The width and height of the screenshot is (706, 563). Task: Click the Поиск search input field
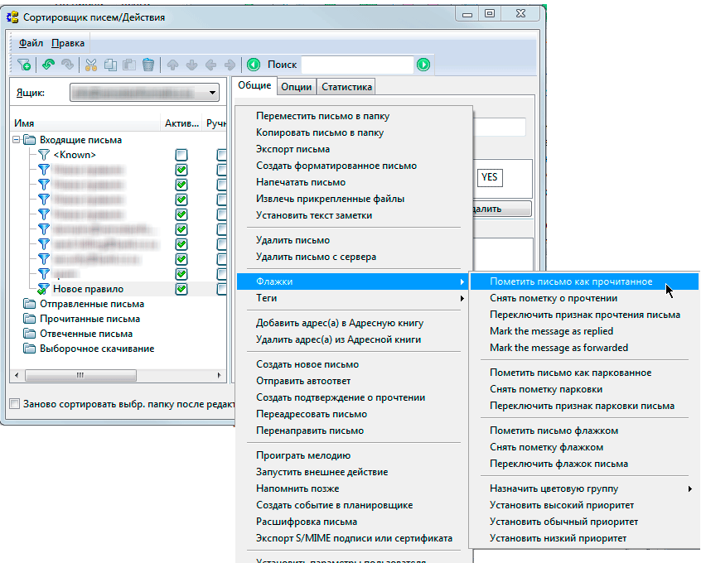[x=356, y=65]
